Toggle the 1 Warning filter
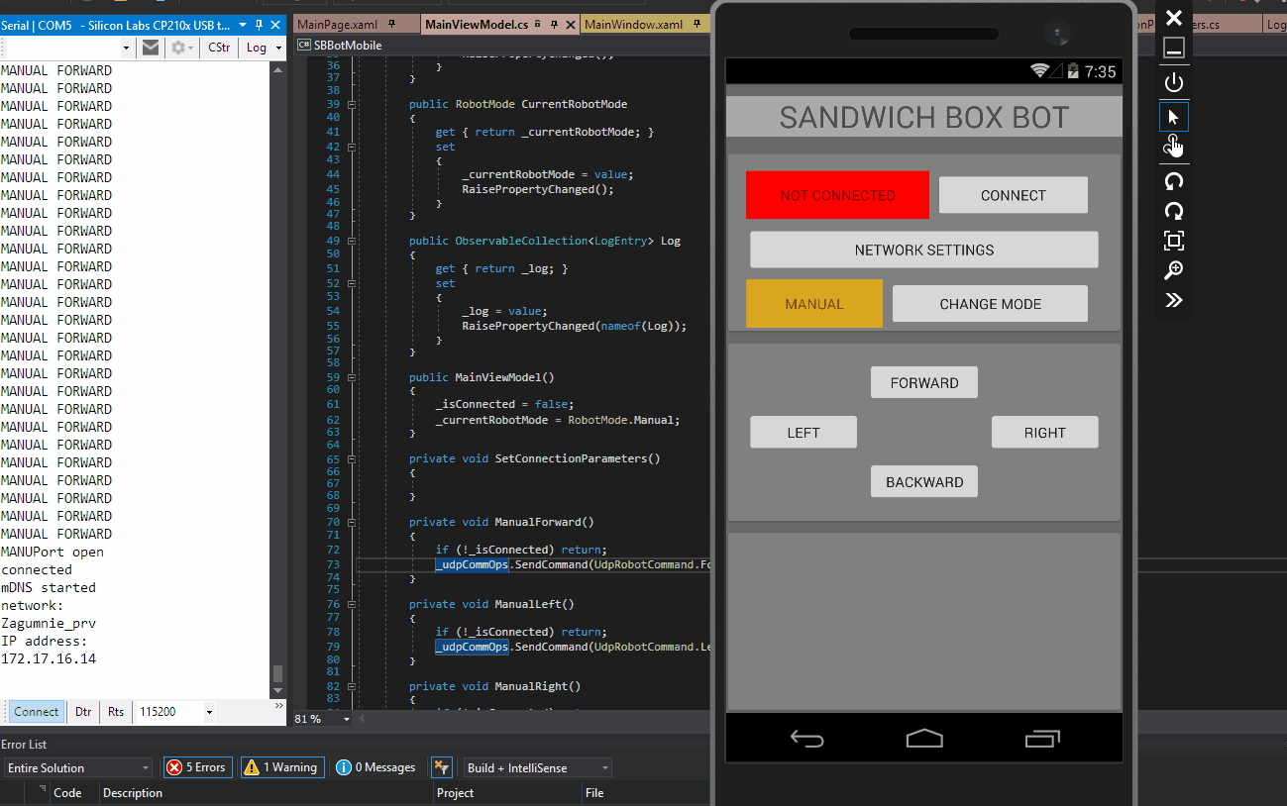The image size is (1287, 806). point(282,767)
